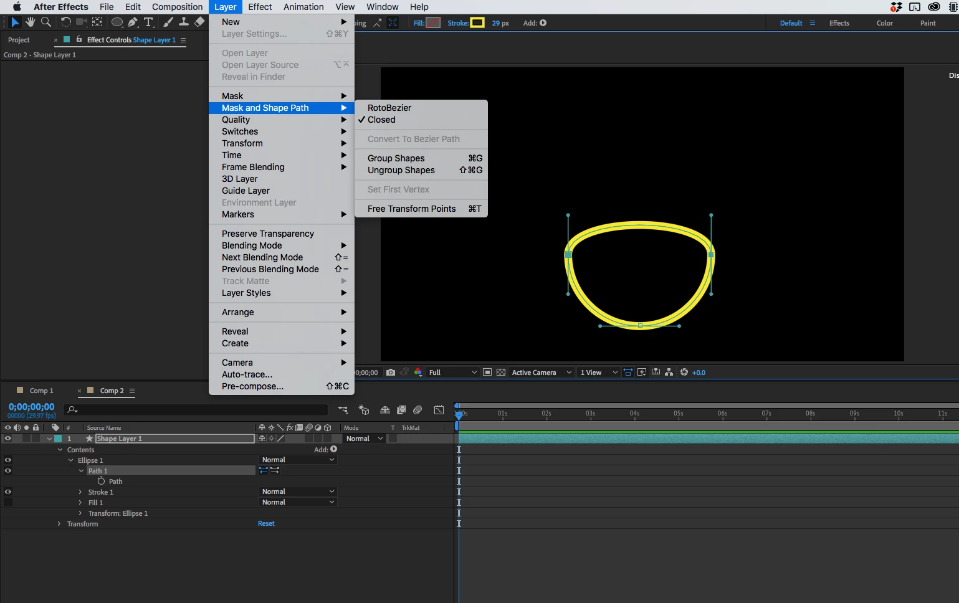Image resolution: width=959 pixels, height=603 pixels.
Task: Open fast previews lightning icon
Action: tap(642, 373)
